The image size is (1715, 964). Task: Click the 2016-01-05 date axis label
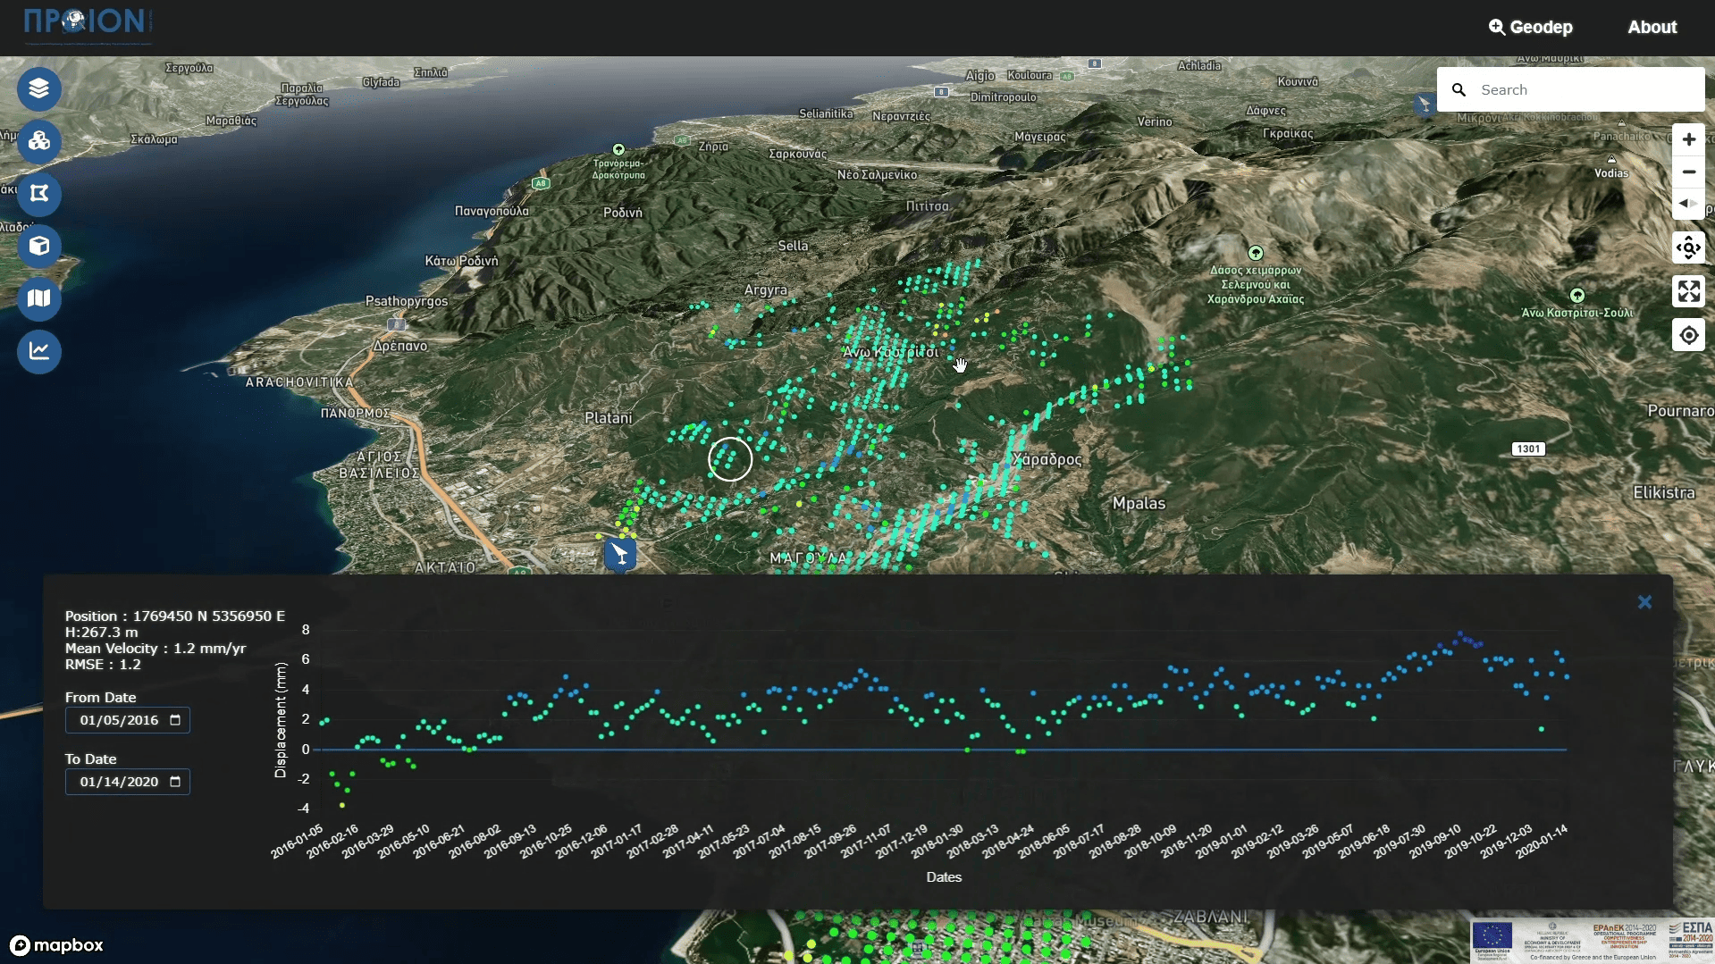[x=297, y=842]
